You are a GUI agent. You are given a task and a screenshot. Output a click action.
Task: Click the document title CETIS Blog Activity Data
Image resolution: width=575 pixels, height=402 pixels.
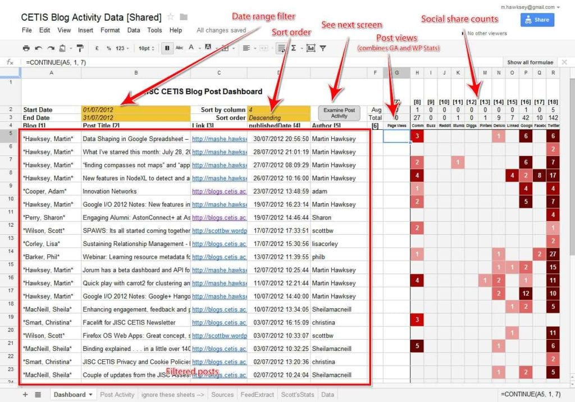point(91,17)
